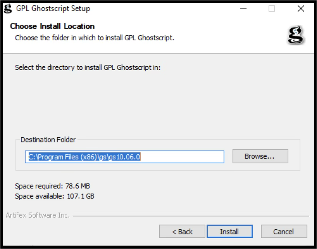Cancel the Ghostscript setup
Image resolution: width=317 pixels, height=249 pixels.
tap(284, 232)
